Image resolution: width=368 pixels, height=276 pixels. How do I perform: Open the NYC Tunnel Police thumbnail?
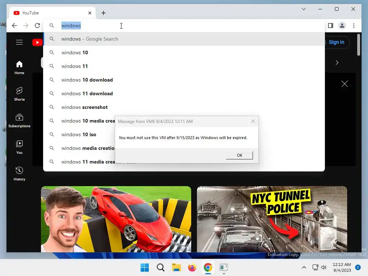point(272,219)
